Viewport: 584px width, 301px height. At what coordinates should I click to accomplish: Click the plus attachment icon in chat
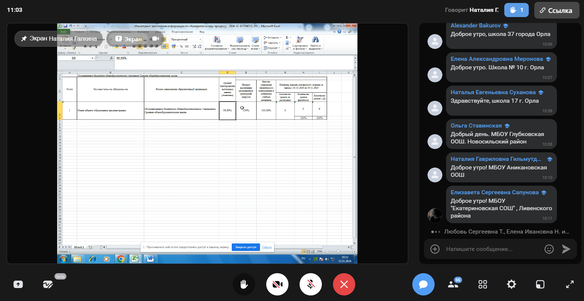(x=435, y=249)
